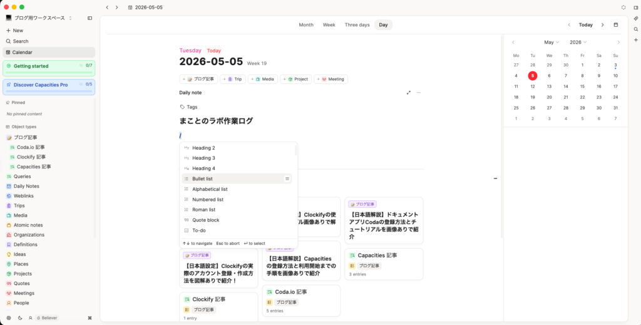Choose Heading 3 from slash menu
641x325 pixels.
coord(237,158)
